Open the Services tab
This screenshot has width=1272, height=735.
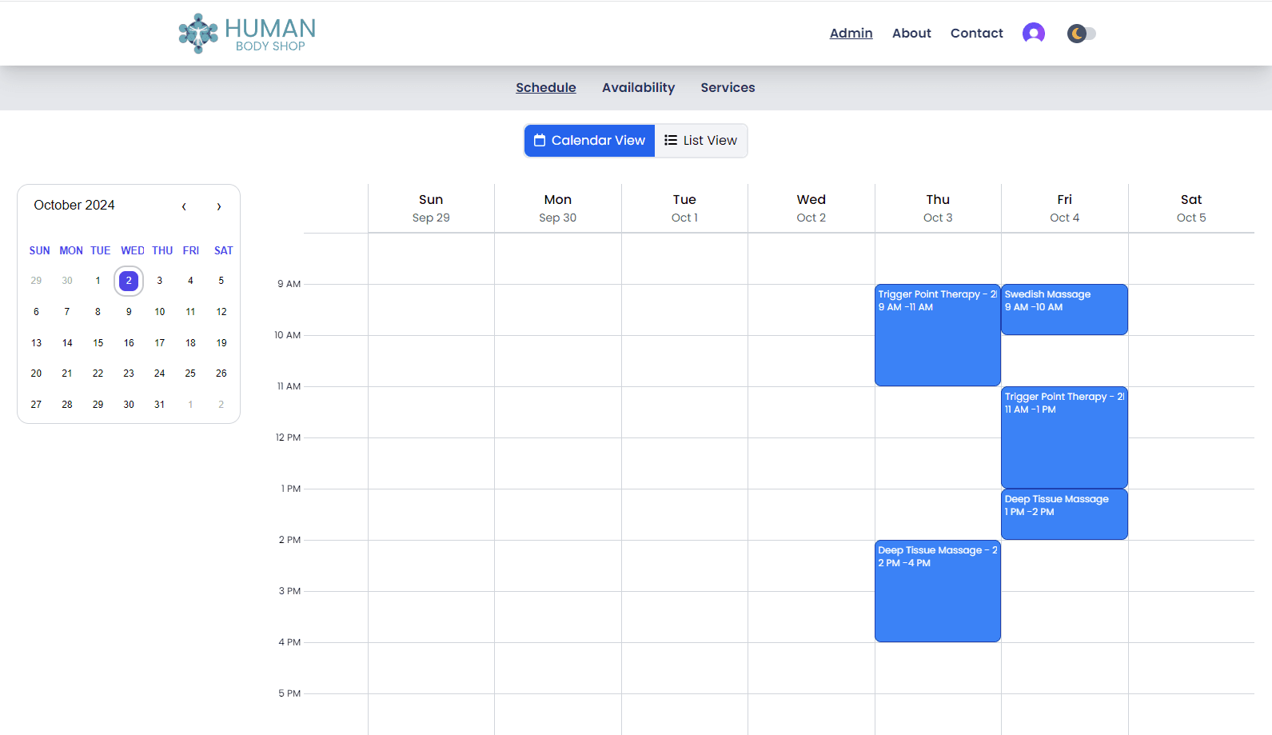pyautogui.click(x=728, y=88)
